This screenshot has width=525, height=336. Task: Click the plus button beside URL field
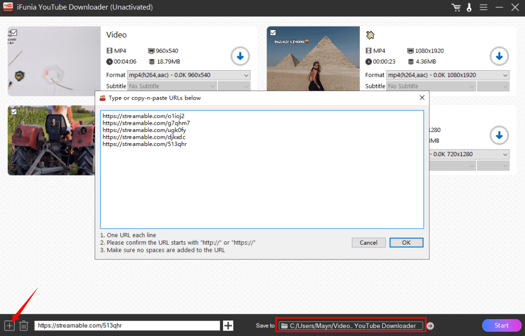coord(228,325)
